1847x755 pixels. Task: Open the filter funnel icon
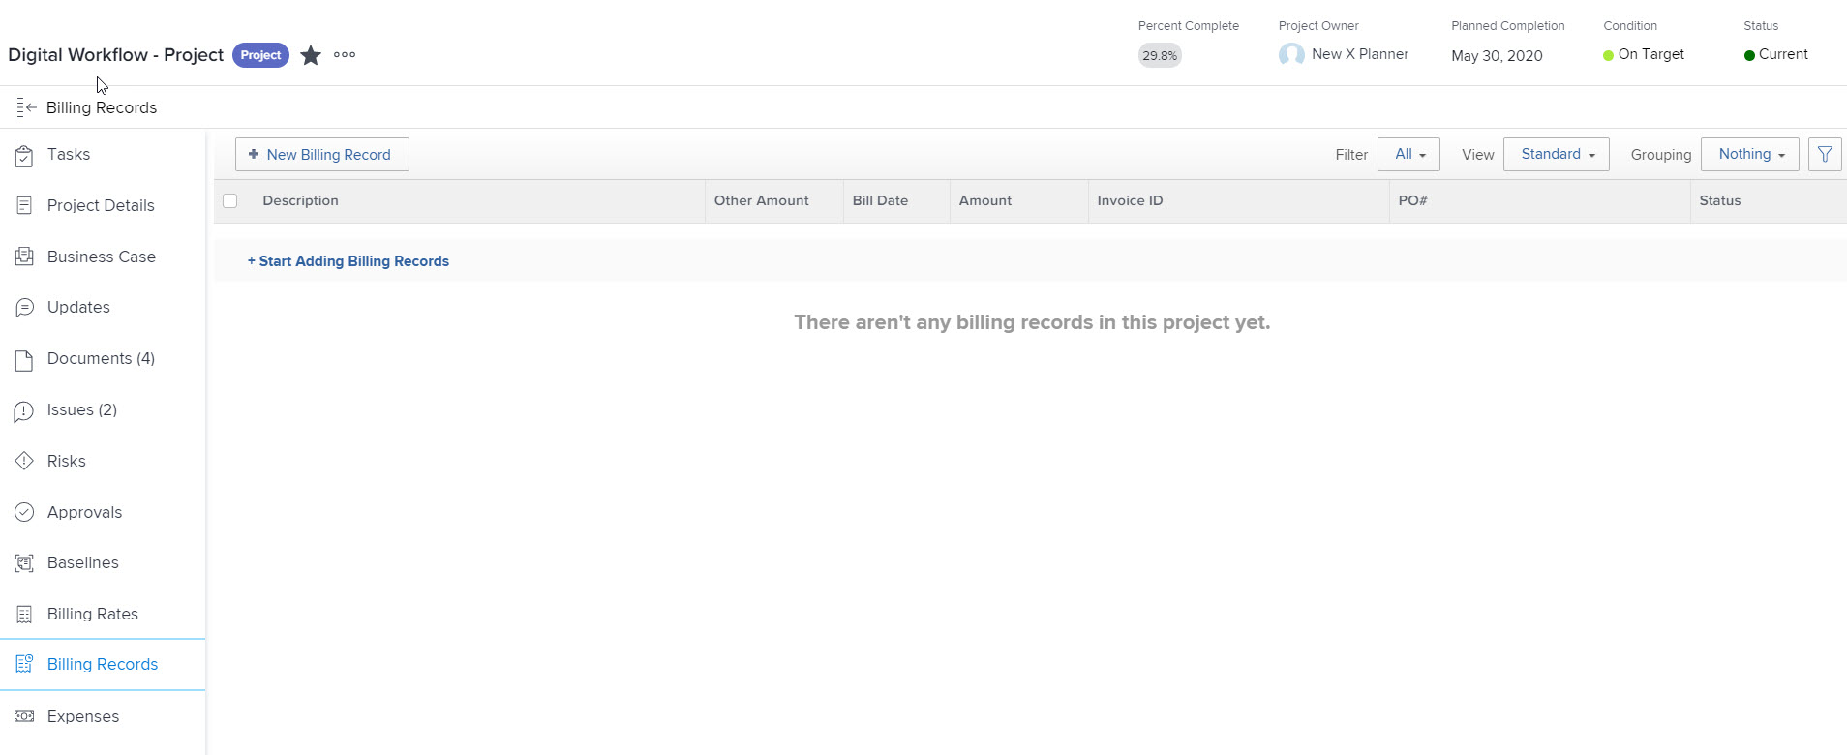pos(1825,154)
